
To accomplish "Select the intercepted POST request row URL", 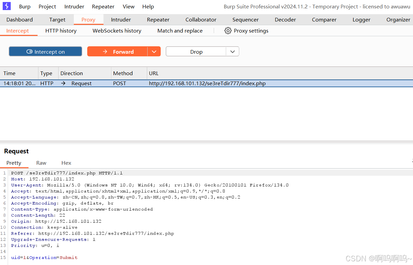I will pos(207,84).
